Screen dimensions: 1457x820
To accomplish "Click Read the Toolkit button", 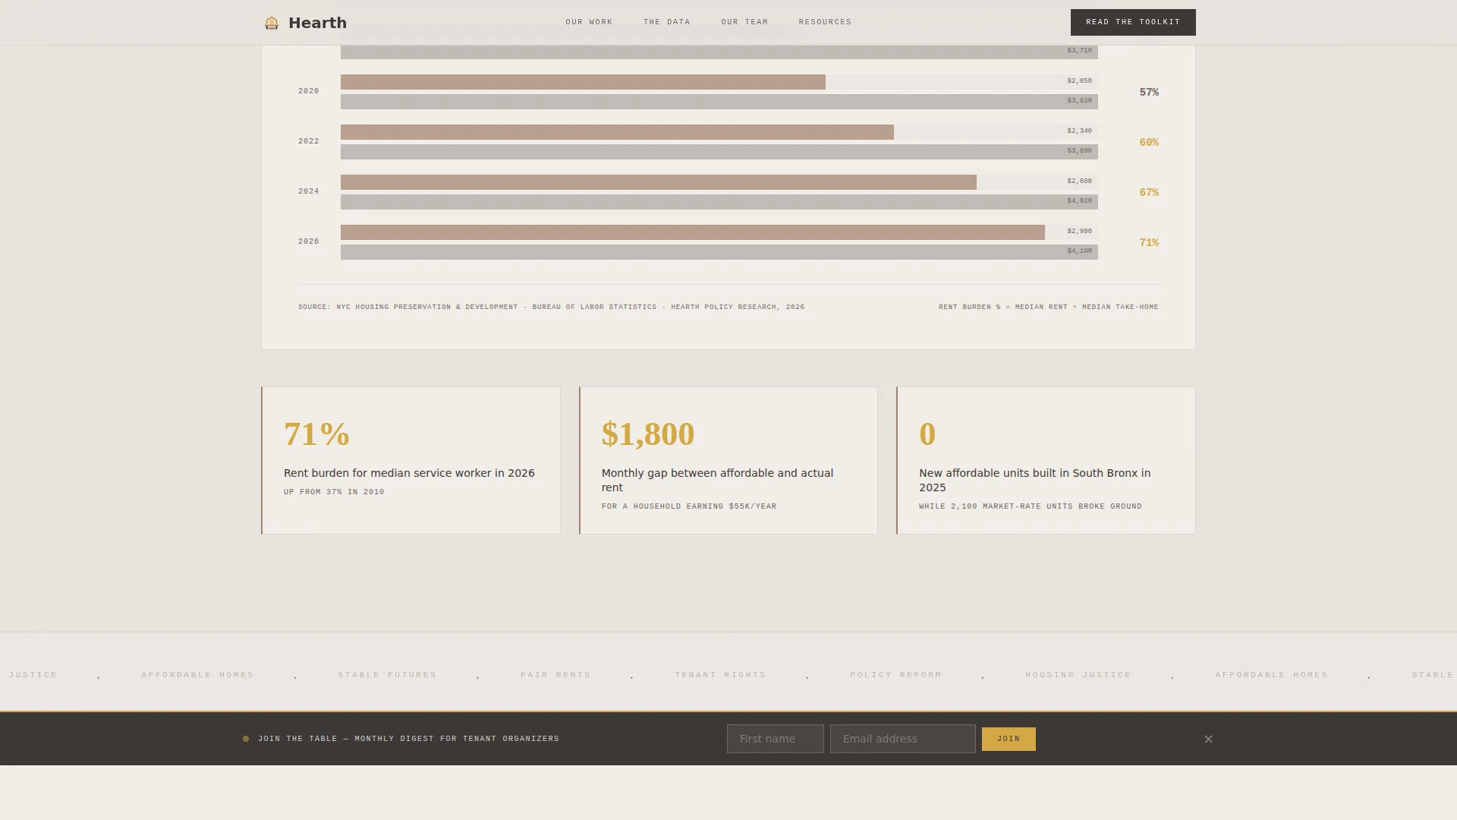I will click(1133, 22).
